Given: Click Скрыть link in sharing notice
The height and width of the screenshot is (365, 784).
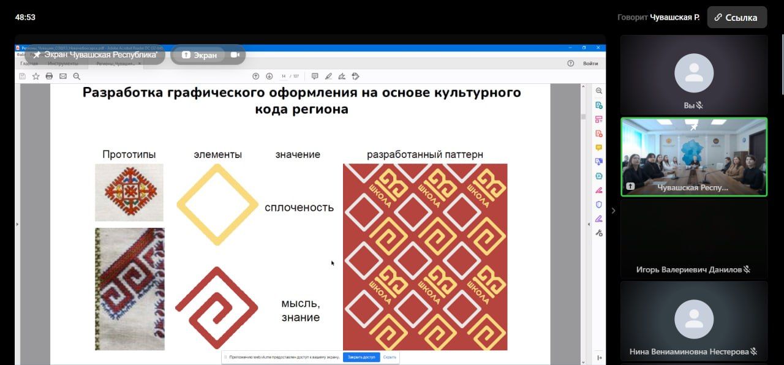Looking at the screenshot, I should (x=390, y=357).
